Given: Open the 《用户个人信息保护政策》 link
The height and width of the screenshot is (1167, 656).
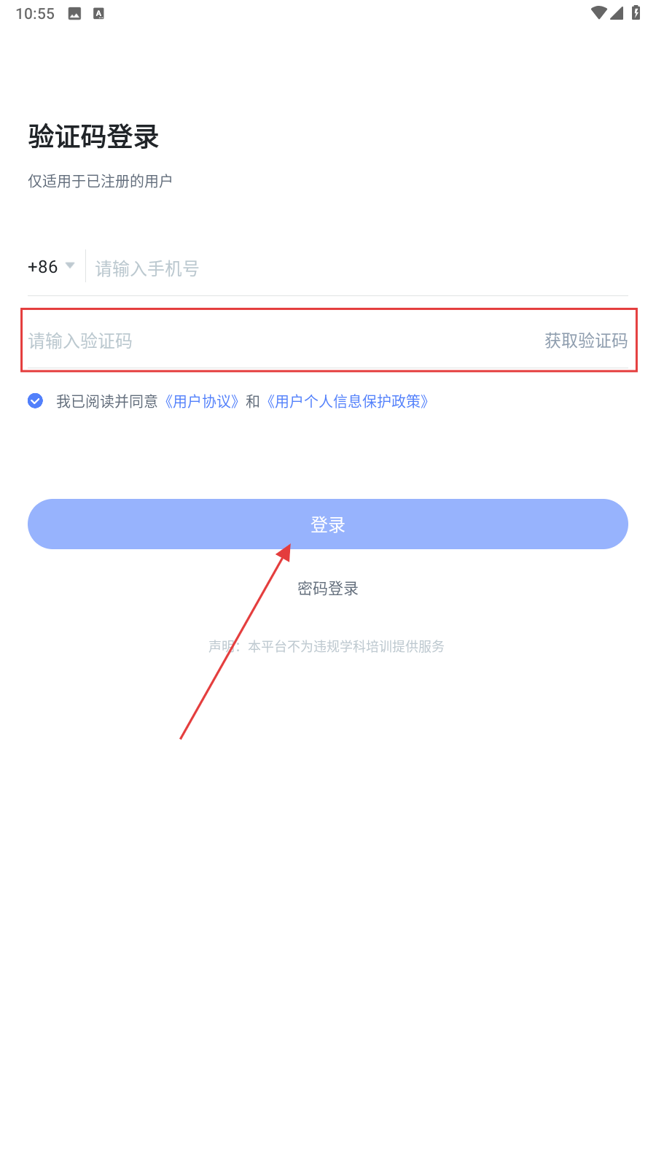Looking at the screenshot, I should (x=348, y=401).
